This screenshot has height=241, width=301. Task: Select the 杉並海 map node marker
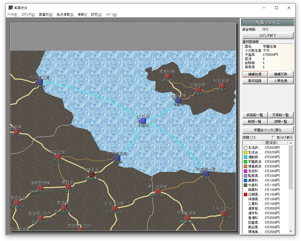tap(143, 121)
